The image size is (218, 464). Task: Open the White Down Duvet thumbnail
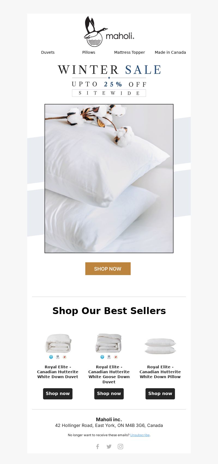point(58,346)
